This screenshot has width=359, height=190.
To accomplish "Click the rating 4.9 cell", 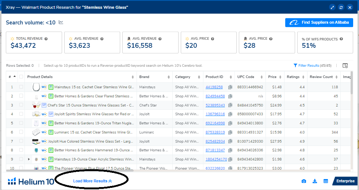I will [x=302, y=141].
